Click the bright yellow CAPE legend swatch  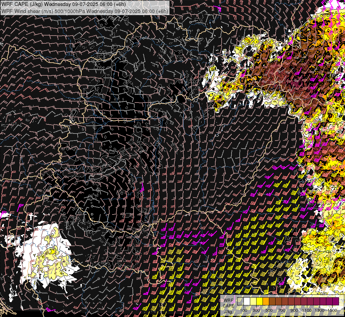point(260,301)
